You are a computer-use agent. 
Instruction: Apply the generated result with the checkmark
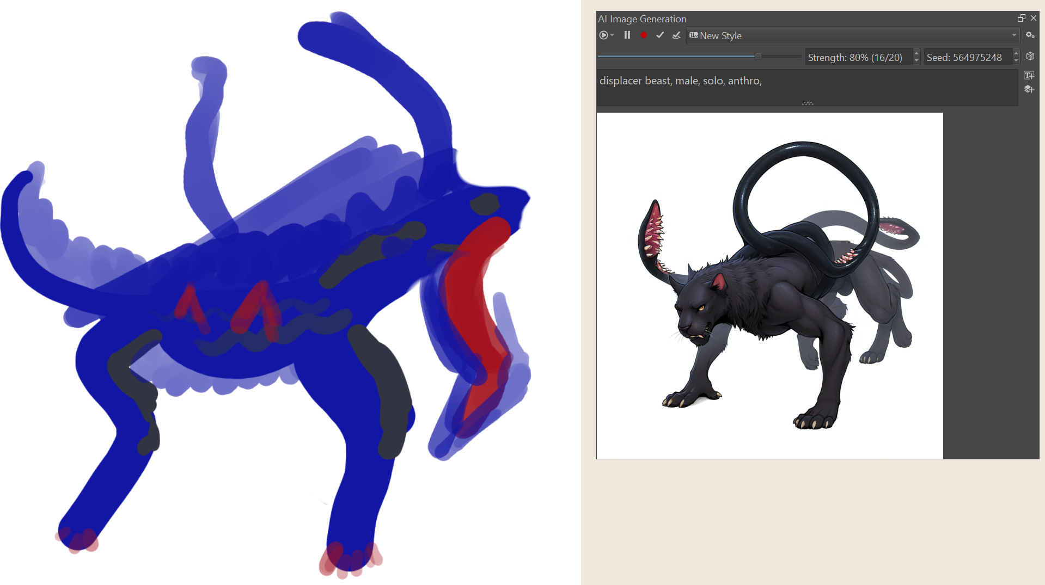(x=660, y=35)
